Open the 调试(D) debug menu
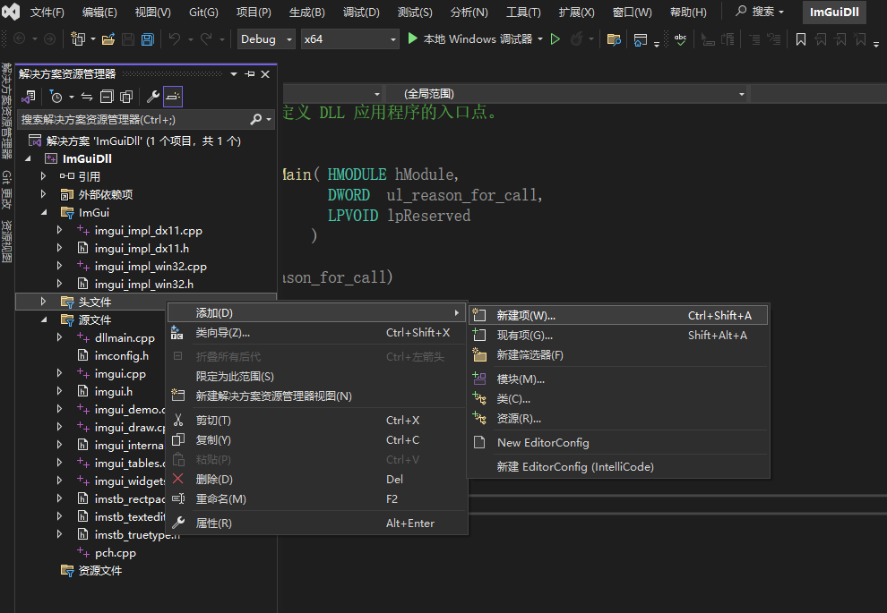The image size is (887, 613). tap(361, 12)
